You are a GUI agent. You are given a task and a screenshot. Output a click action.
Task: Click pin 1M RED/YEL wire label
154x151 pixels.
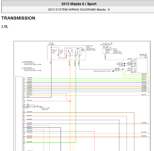[29, 100]
